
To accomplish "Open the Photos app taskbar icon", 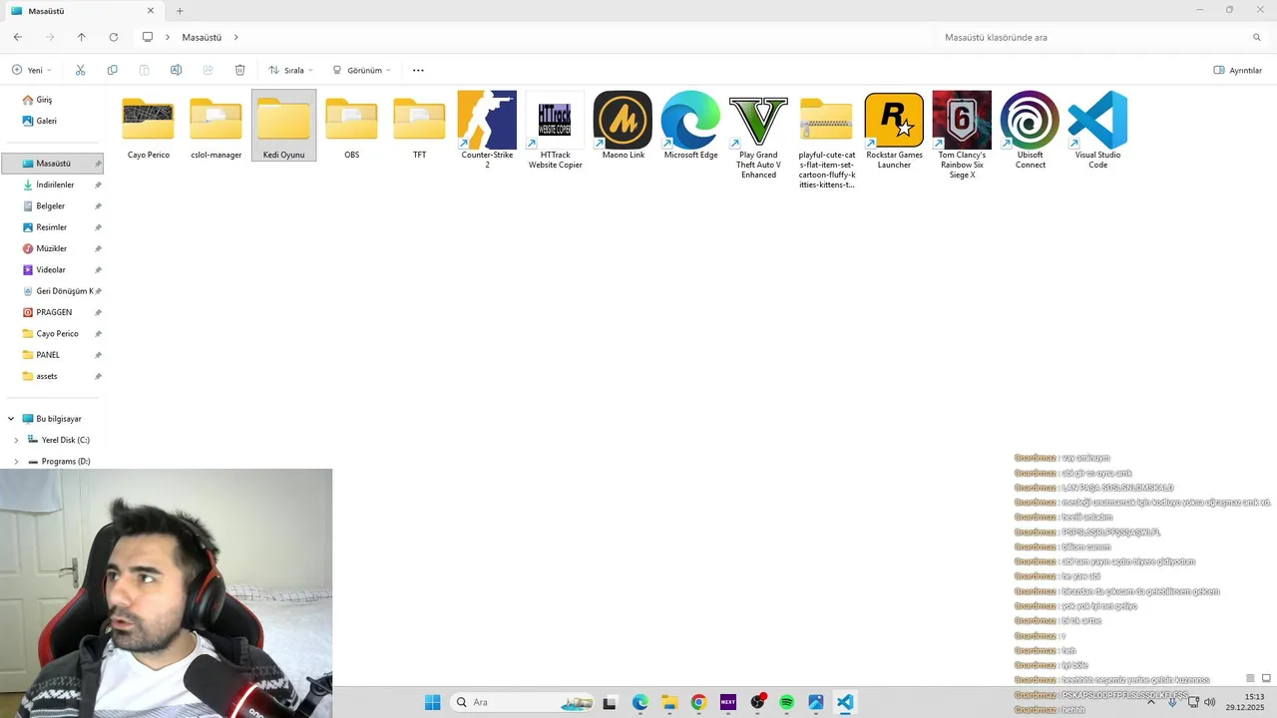I will click(x=815, y=702).
